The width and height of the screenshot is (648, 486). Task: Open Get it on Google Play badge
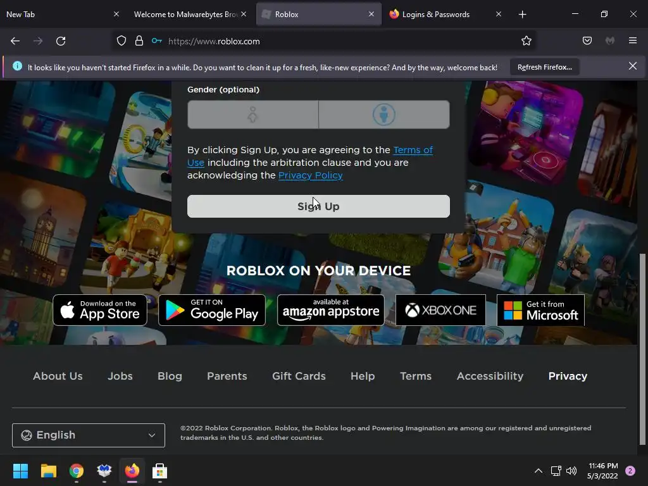click(x=212, y=310)
